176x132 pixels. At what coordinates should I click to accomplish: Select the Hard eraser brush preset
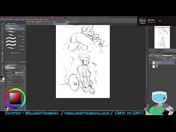tap(15, 28)
